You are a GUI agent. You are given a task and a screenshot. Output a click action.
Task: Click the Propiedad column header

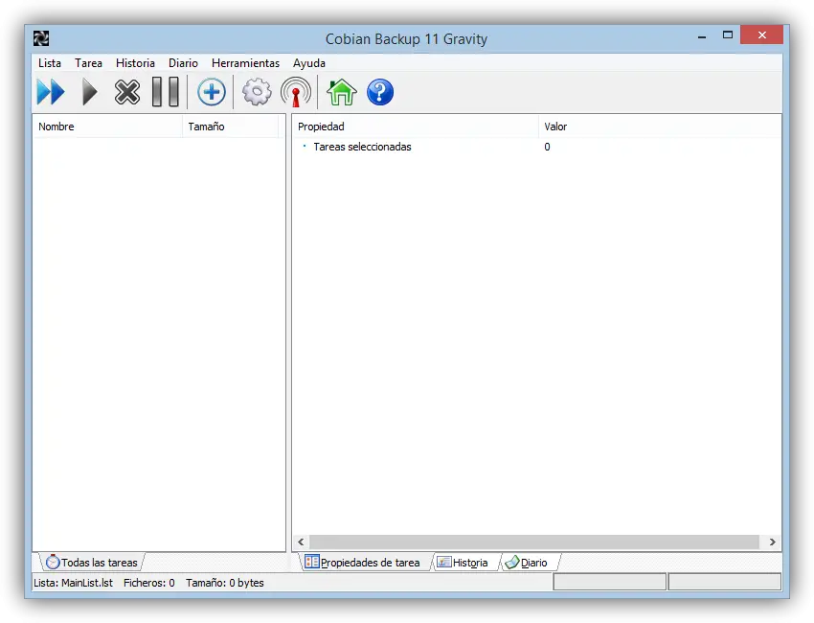[416, 127]
